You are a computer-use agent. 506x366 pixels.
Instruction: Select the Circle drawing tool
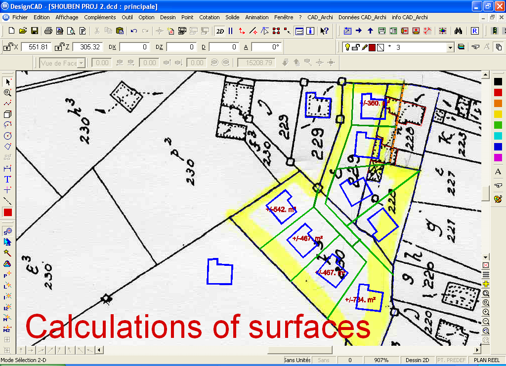(7, 136)
